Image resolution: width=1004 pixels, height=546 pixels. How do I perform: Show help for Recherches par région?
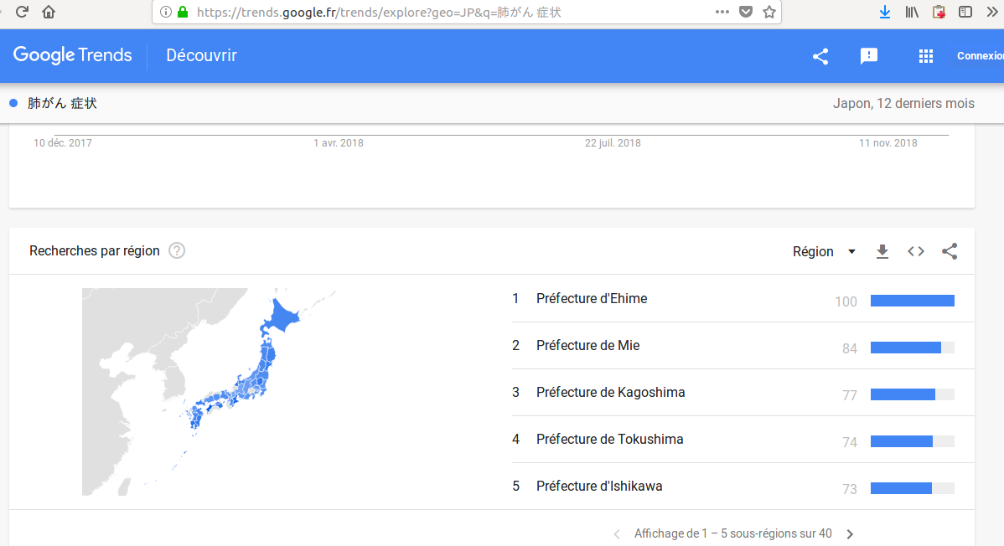177,250
